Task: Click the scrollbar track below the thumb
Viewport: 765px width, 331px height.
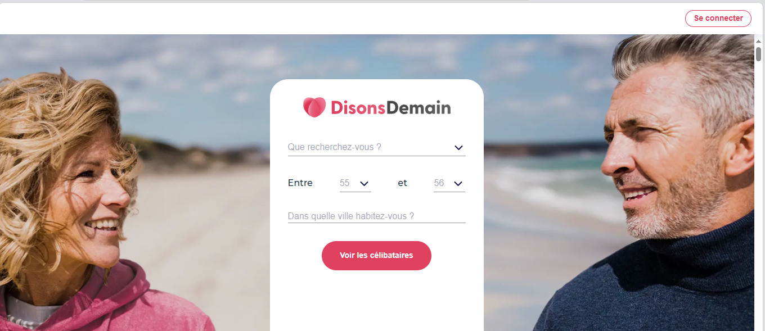Action: pos(758,197)
